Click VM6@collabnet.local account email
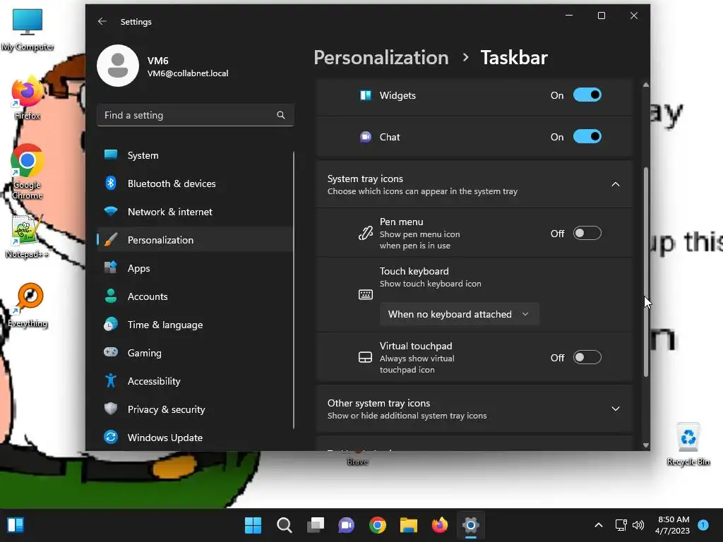723x542 pixels. click(188, 73)
